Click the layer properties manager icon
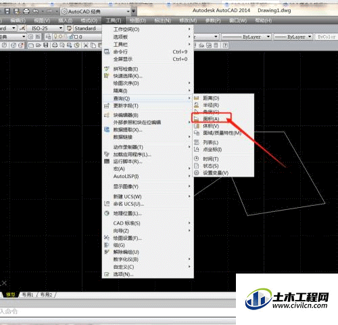The image size is (338, 325). 48,37
